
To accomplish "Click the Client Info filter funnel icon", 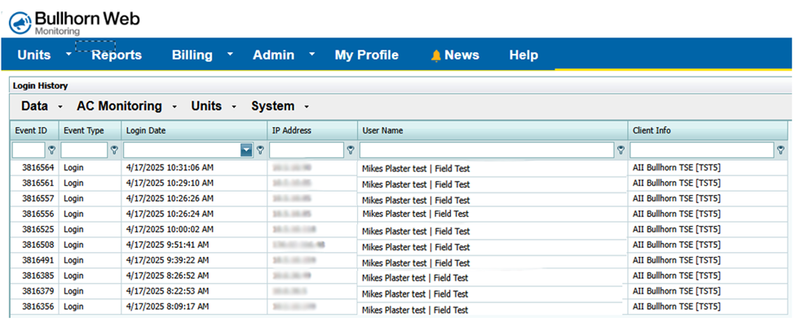I will click(x=781, y=150).
